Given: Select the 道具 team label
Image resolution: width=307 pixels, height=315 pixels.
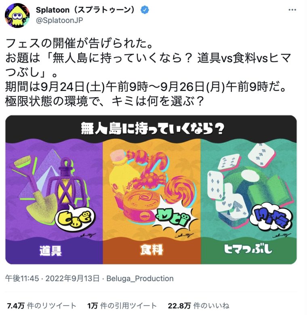Looking at the screenshot, I should (x=50, y=251).
